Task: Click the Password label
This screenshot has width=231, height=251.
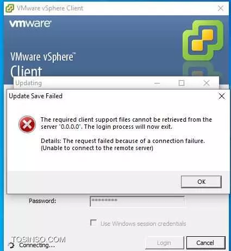Action: click(42, 201)
